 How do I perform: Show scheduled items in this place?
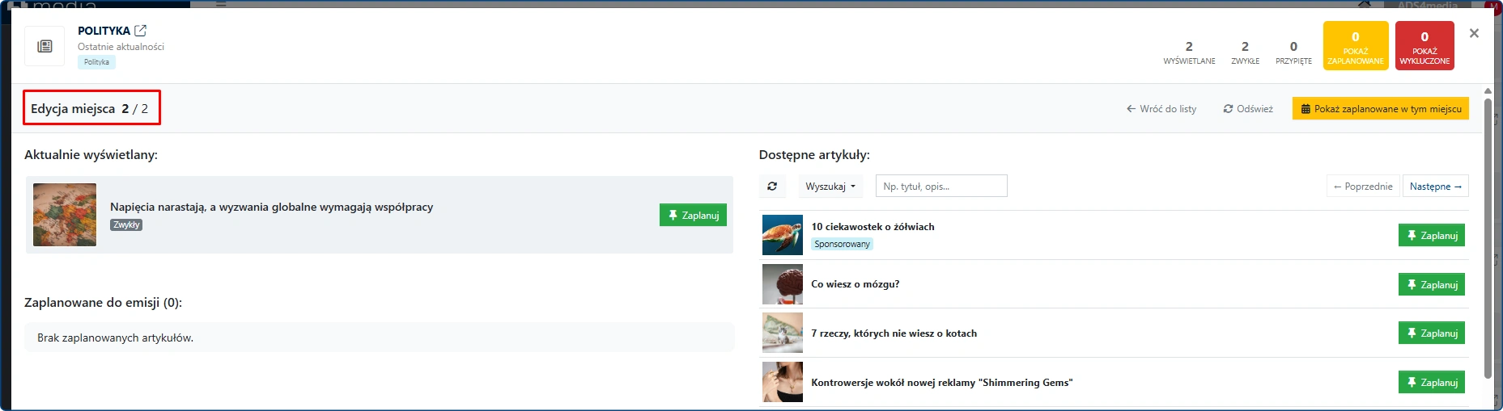[x=1380, y=109]
